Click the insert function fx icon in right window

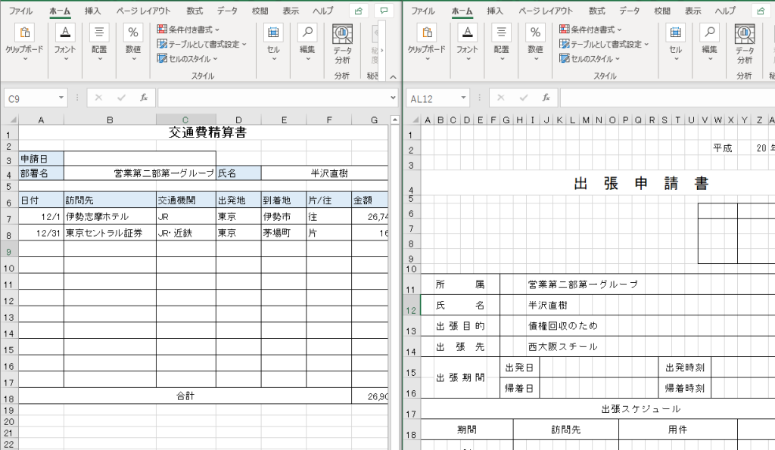tap(546, 98)
